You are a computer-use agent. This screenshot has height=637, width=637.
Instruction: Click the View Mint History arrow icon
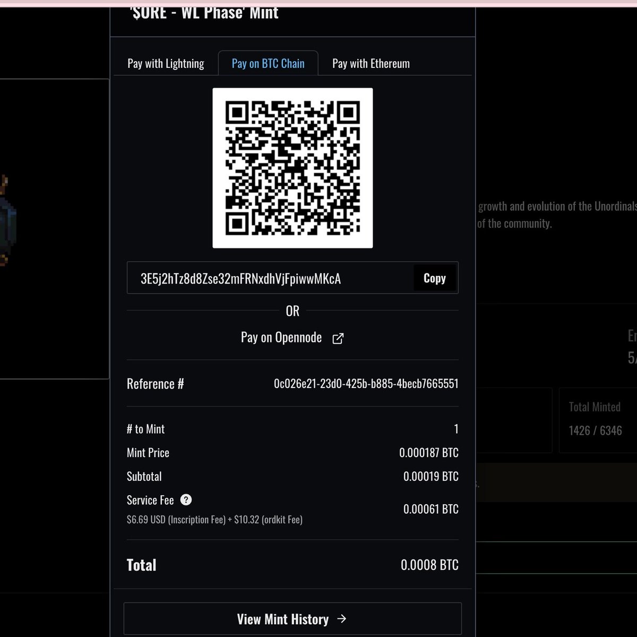click(x=342, y=619)
